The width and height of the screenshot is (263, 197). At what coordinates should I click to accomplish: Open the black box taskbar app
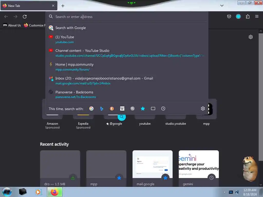pyautogui.click(x=23, y=192)
